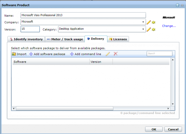Go to the Licenses tab
The width and height of the screenshot is (186, 134).
coord(118,39)
